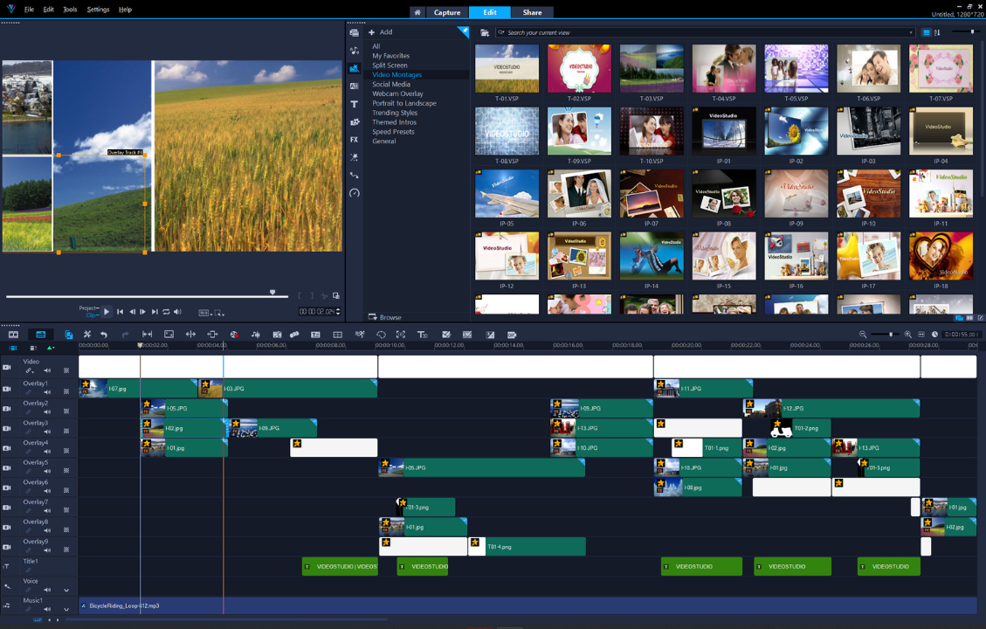Open the File menu

pos(29,10)
